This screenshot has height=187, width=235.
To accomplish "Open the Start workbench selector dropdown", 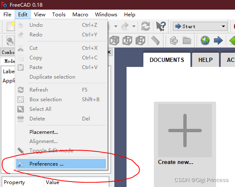I will pos(200,26).
